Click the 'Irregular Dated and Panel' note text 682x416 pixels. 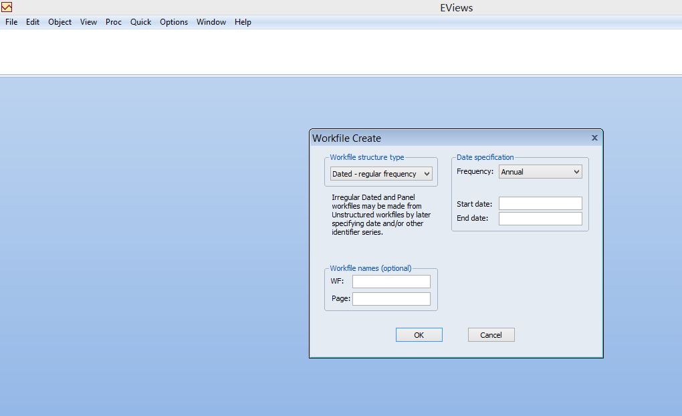click(381, 215)
